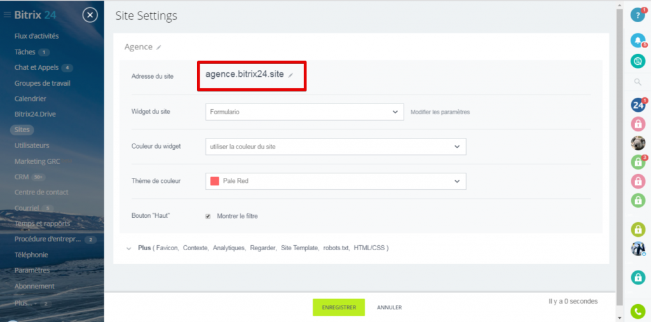The width and height of the screenshot is (651, 322).
Task: Open the teal lock chat icon
Action: (638, 277)
